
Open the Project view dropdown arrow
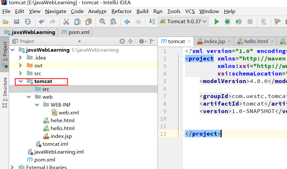(x=79, y=42)
